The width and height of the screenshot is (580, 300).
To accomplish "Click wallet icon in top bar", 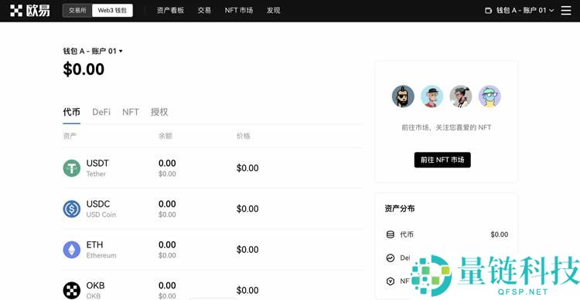I will pyautogui.click(x=488, y=11).
